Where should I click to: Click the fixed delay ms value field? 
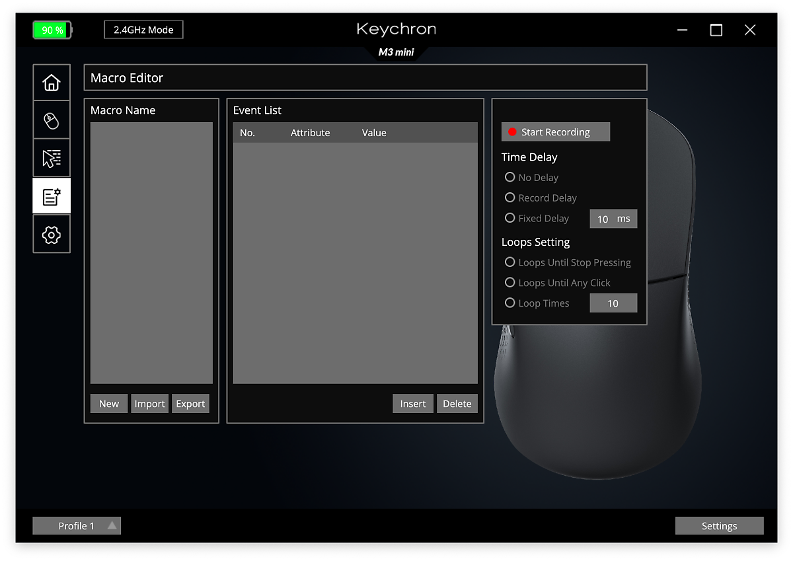613,219
